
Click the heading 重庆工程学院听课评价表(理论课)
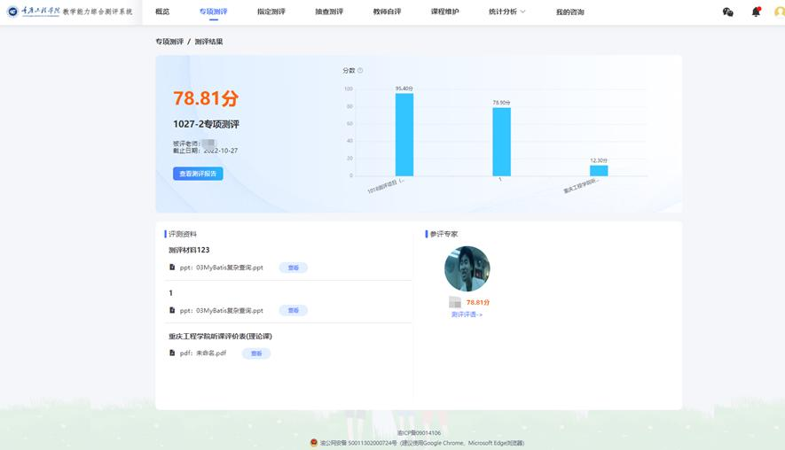220,336
